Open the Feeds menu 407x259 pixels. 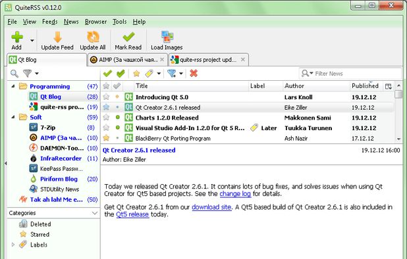(50, 22)
